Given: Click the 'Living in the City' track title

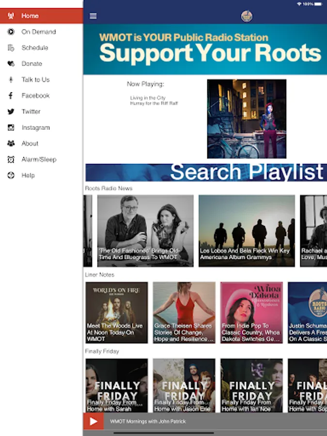Looking at the screenshot, I should [148, 98].
